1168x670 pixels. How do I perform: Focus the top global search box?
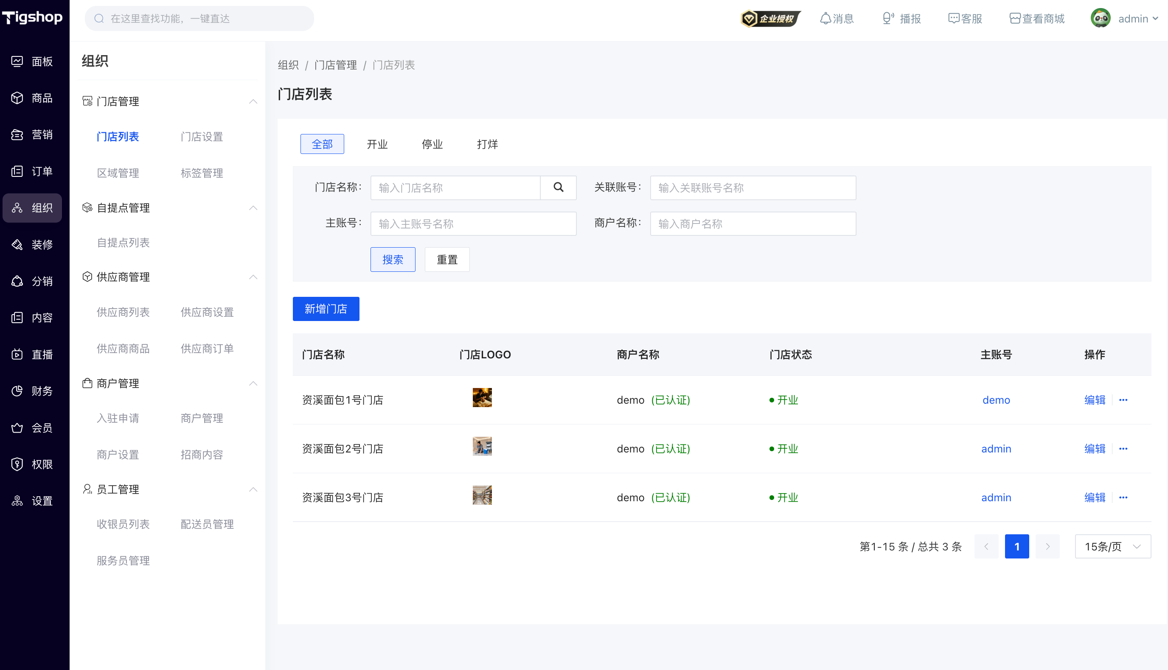click(199, 18)
